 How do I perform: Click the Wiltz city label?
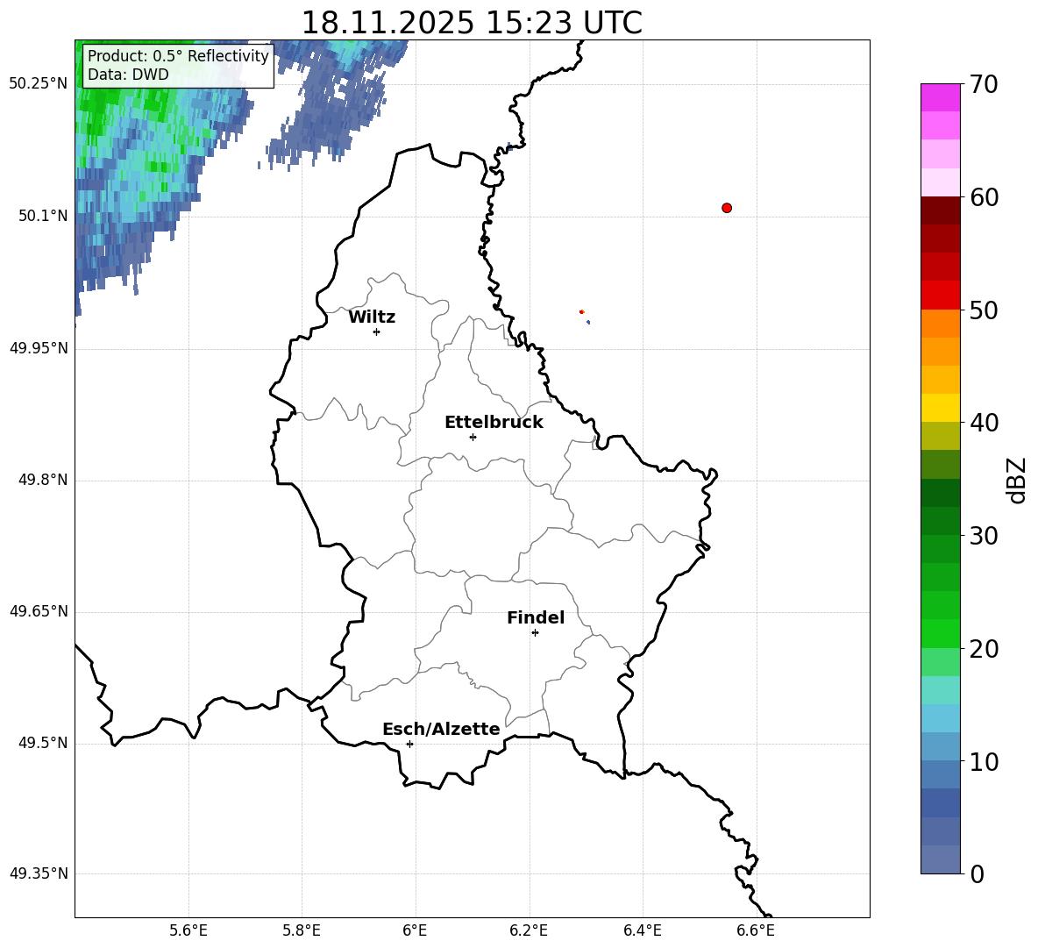coord(372,317)
